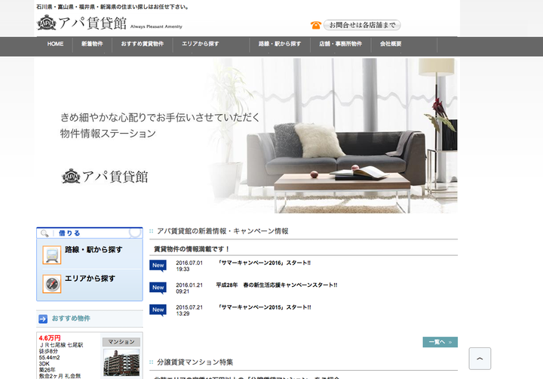Click the 賃貸物件の情報満載です！ subheading
The width and height of the screenshot is (543, 379).
[192, 249]
